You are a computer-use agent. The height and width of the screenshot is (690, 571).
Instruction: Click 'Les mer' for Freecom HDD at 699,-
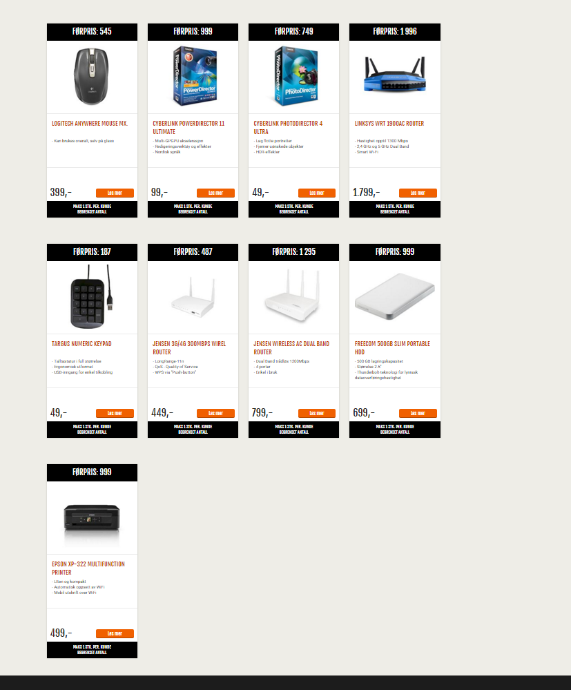pos(418,413)
